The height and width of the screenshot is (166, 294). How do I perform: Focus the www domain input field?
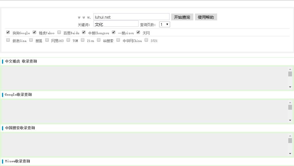tap(131, 17)
